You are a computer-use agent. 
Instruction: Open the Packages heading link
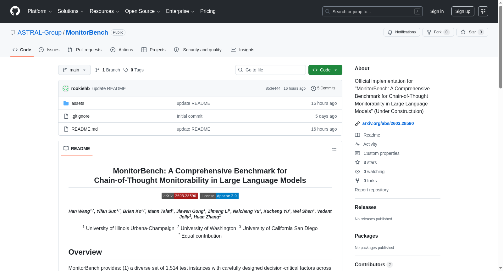coord(366,236)
